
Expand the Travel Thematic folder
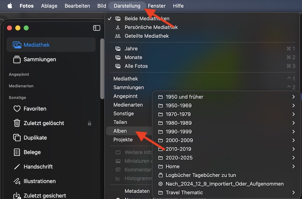click(185, 193)
